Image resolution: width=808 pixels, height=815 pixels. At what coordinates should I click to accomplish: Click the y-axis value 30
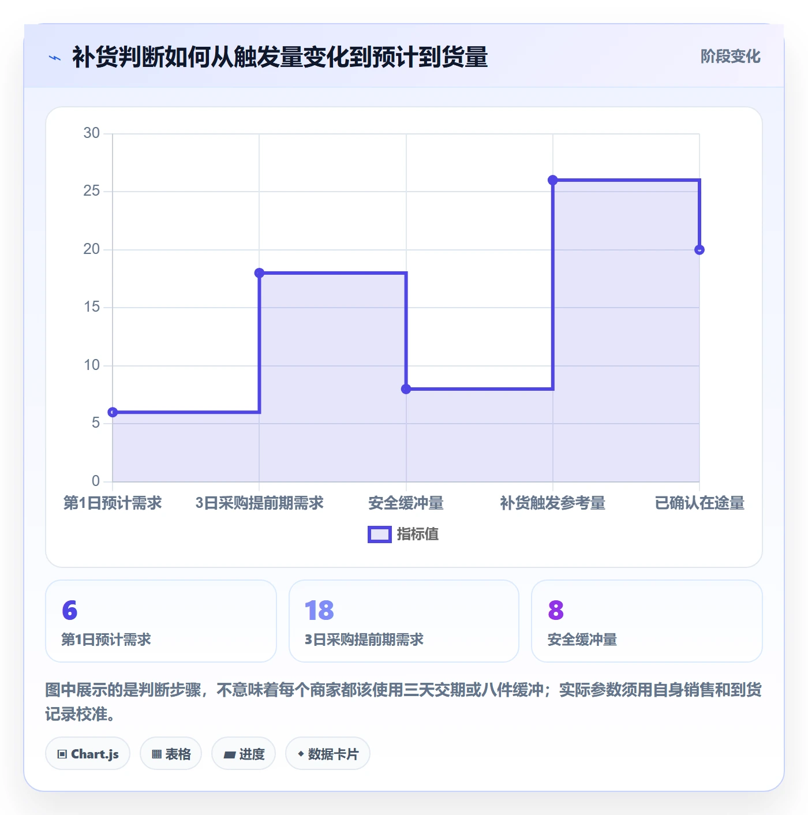click(92, 133)
